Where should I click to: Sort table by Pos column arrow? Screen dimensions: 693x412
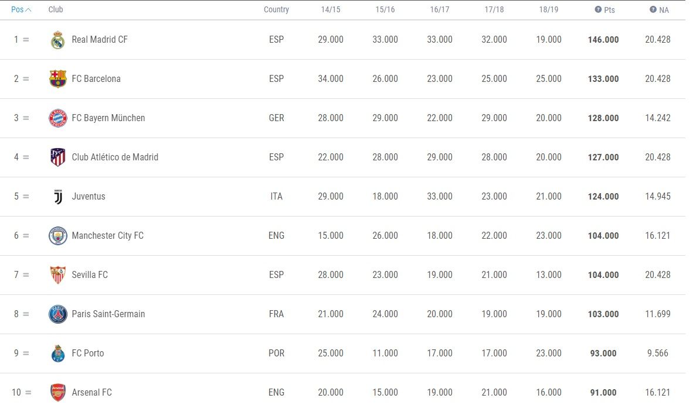click(28, 10)
